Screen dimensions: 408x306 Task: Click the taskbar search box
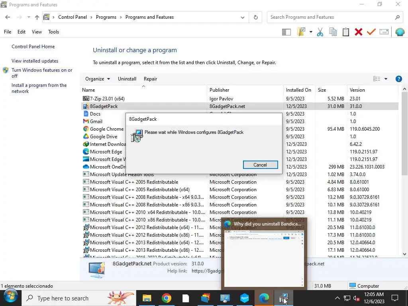pyautogui.click(x=78, y=298)
